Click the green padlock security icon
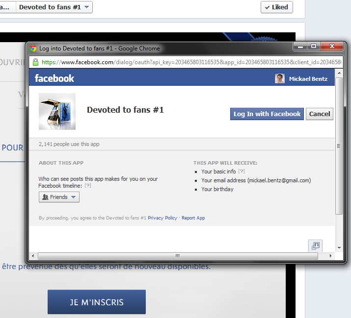 (x=35, y=62)
